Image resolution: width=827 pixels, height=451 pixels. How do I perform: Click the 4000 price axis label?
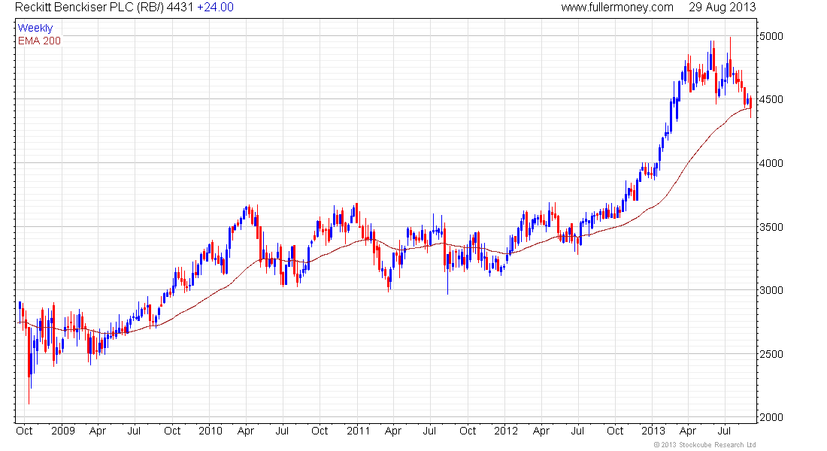point(771,163)
